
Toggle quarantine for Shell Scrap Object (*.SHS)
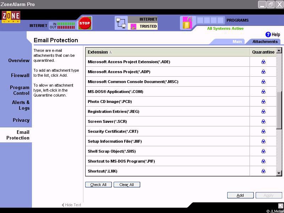263,151
